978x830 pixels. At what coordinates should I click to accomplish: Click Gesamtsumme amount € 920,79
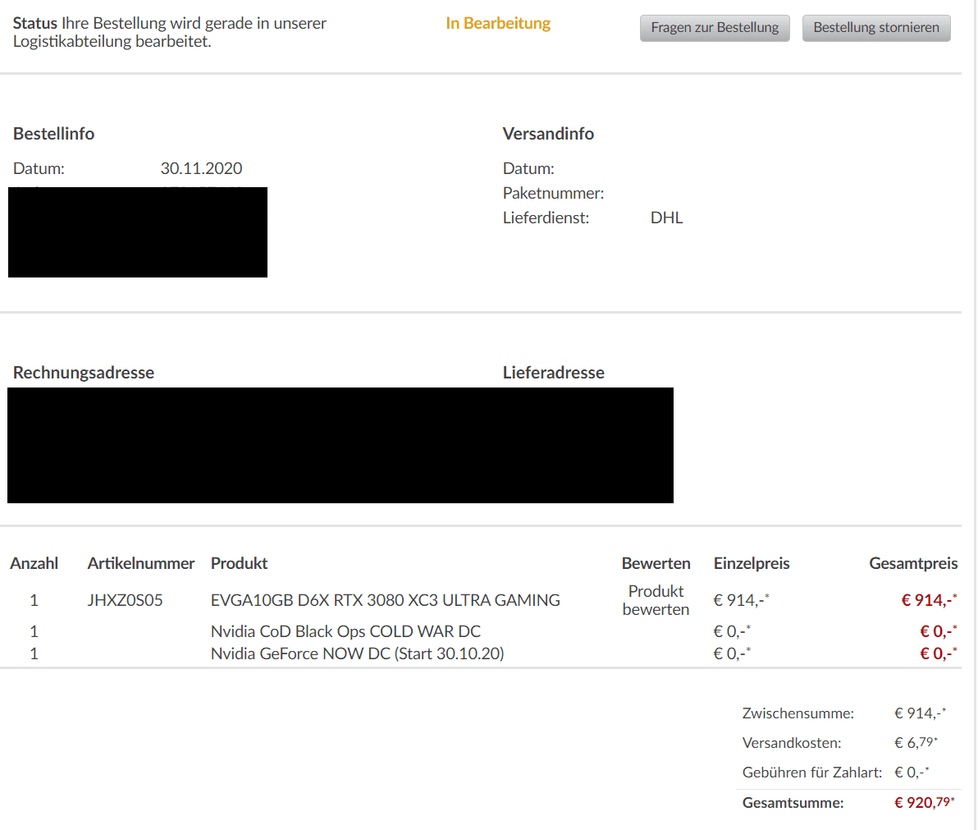coord(925,803)
